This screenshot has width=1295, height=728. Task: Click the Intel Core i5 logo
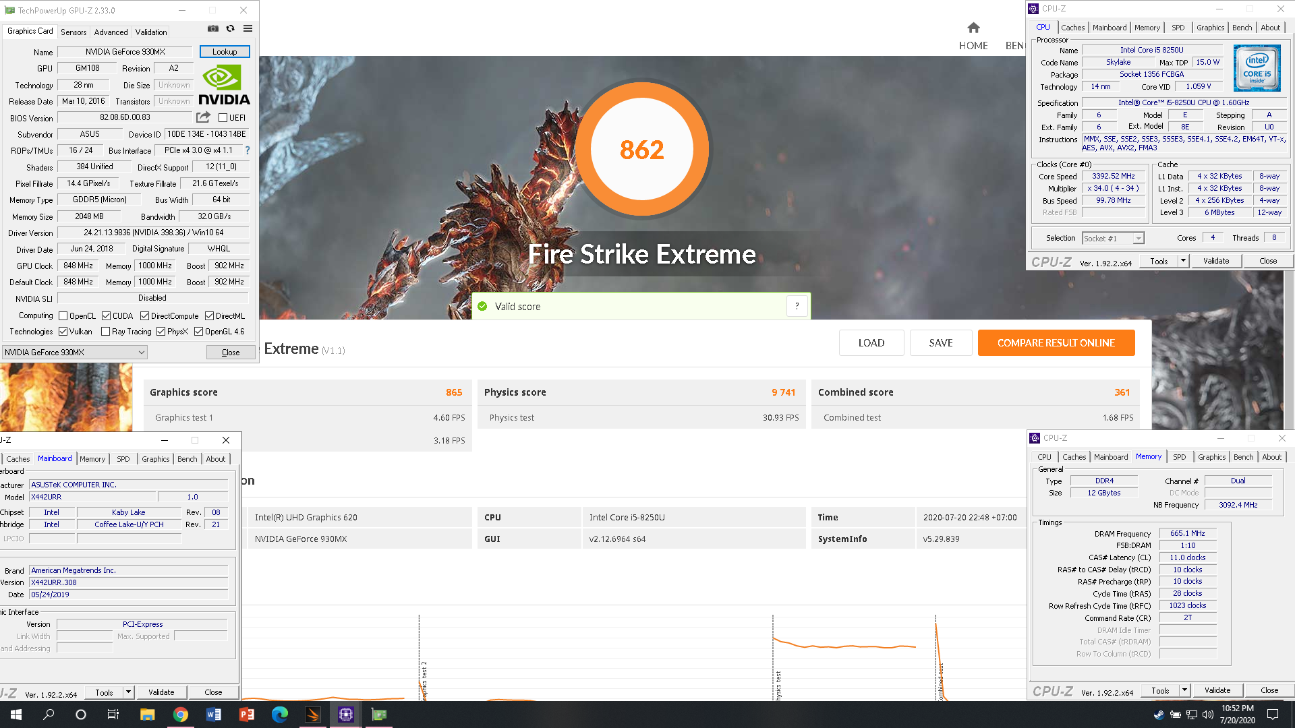pos(1257,68)
